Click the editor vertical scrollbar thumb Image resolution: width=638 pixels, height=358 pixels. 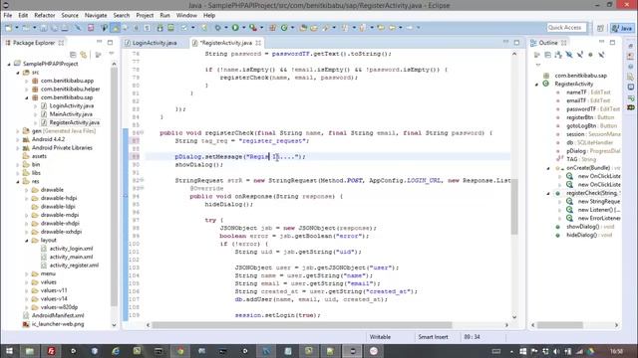point(514,206)
